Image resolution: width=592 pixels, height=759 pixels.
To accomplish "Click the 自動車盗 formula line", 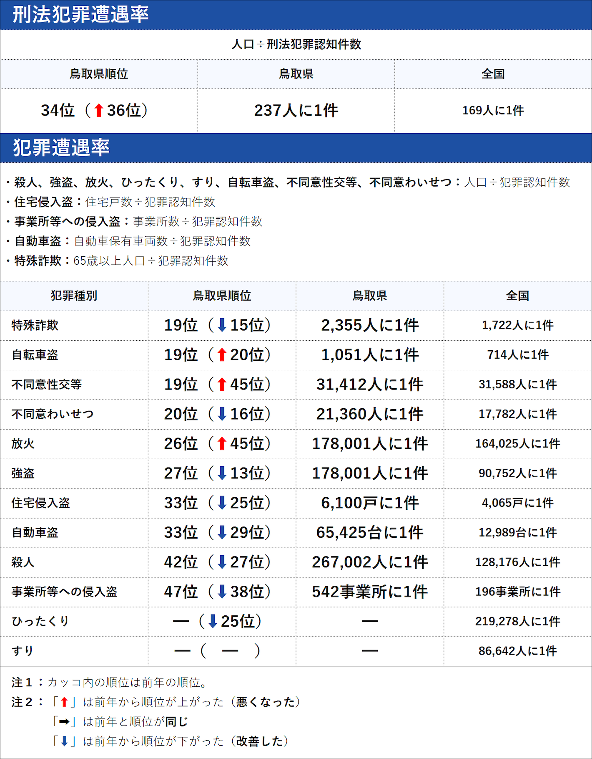I will pos(128,241).
